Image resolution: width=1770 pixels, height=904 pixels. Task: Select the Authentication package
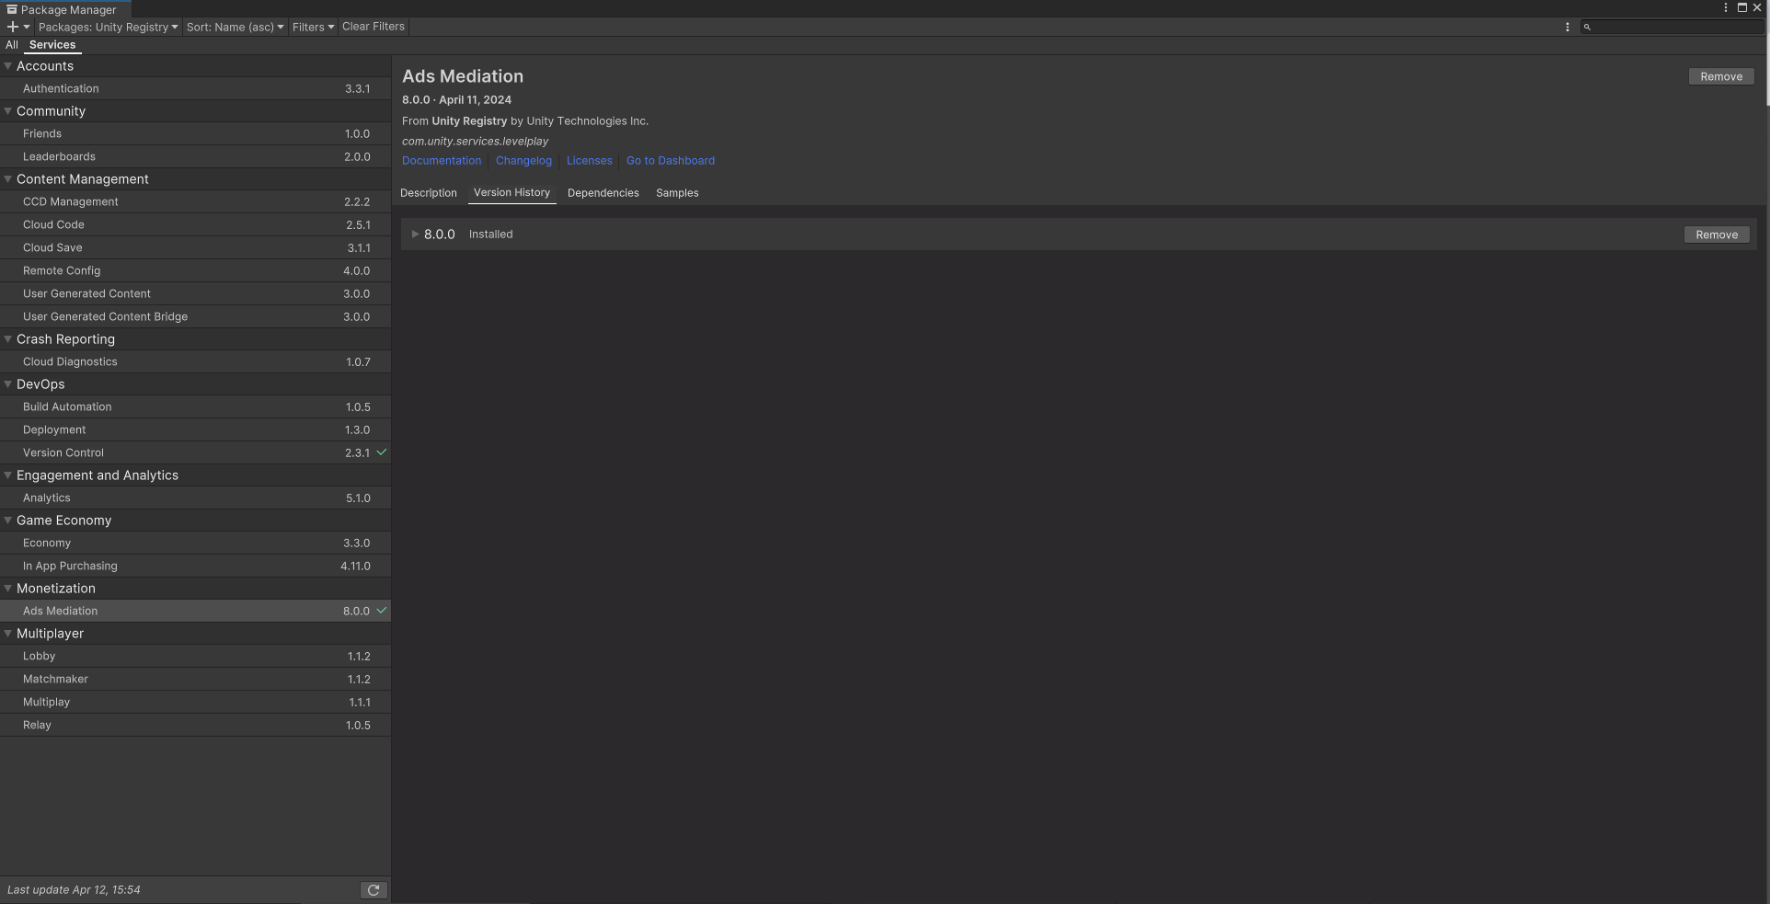[195, 89]
